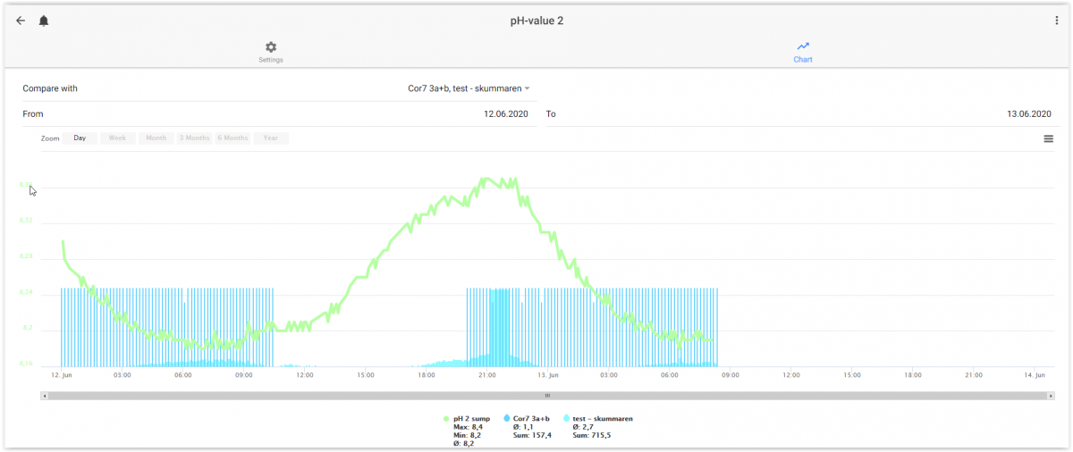The height and width of the screenshot is (452, 1073).
Task: Select the Month zoom option
Action: [x=156, y=138]
